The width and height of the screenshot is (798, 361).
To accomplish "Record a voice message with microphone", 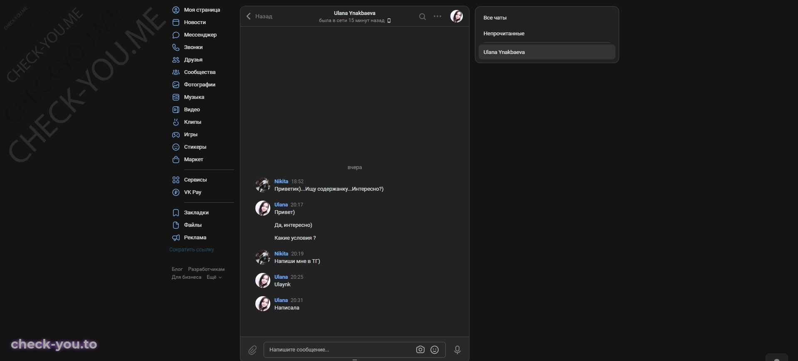I will point(457,350).
